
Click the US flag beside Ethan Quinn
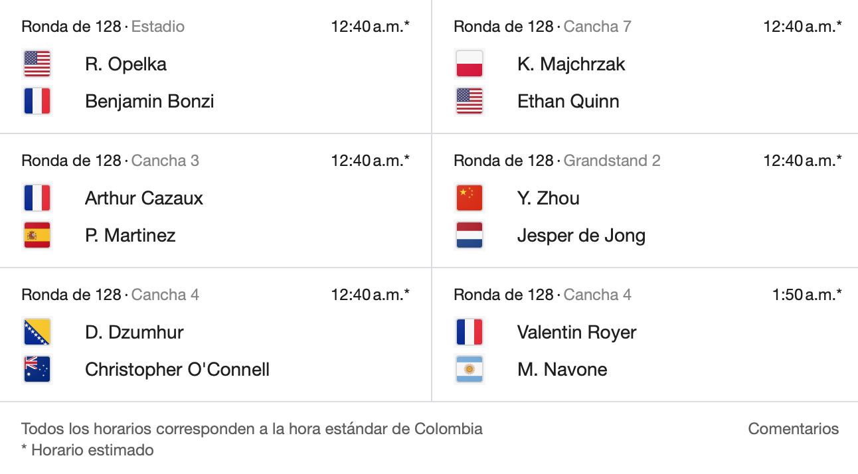pyautogui.click(x=470, y=101)
